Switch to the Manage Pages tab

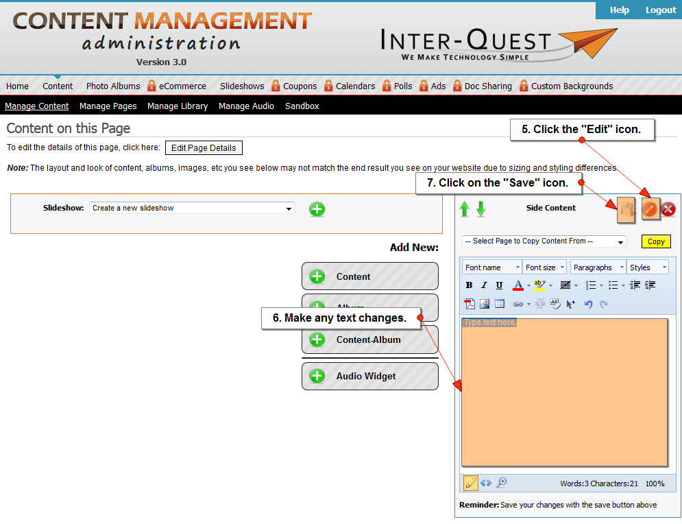click(x=108, y=106)
